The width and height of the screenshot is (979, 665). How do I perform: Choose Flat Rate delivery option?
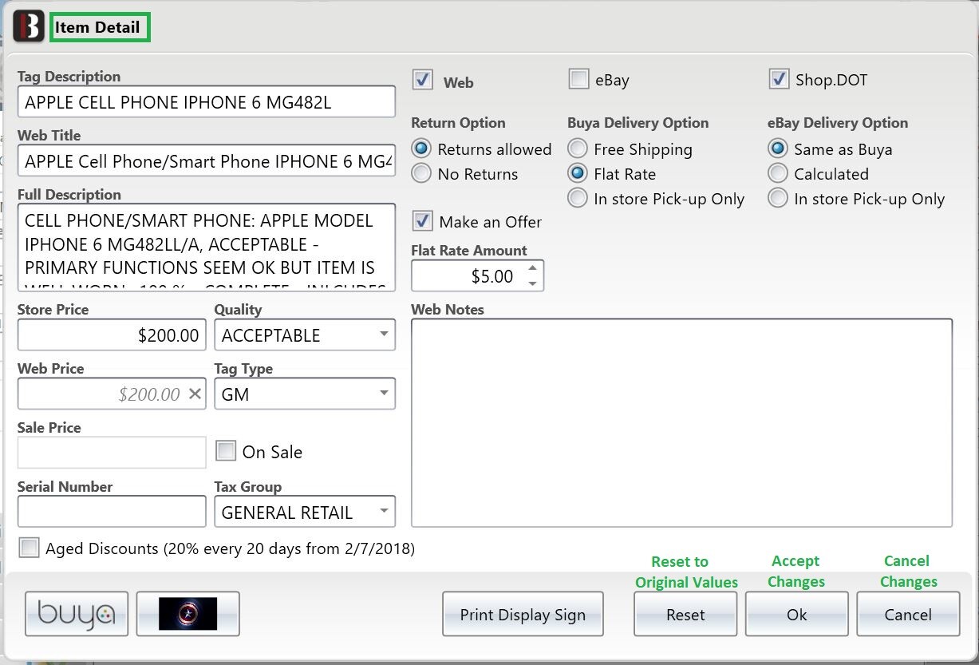coord(578,173)
